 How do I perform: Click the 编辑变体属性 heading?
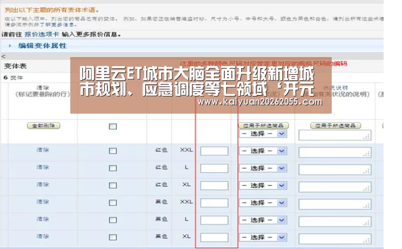pyautogui.click(x=42, y=46)
